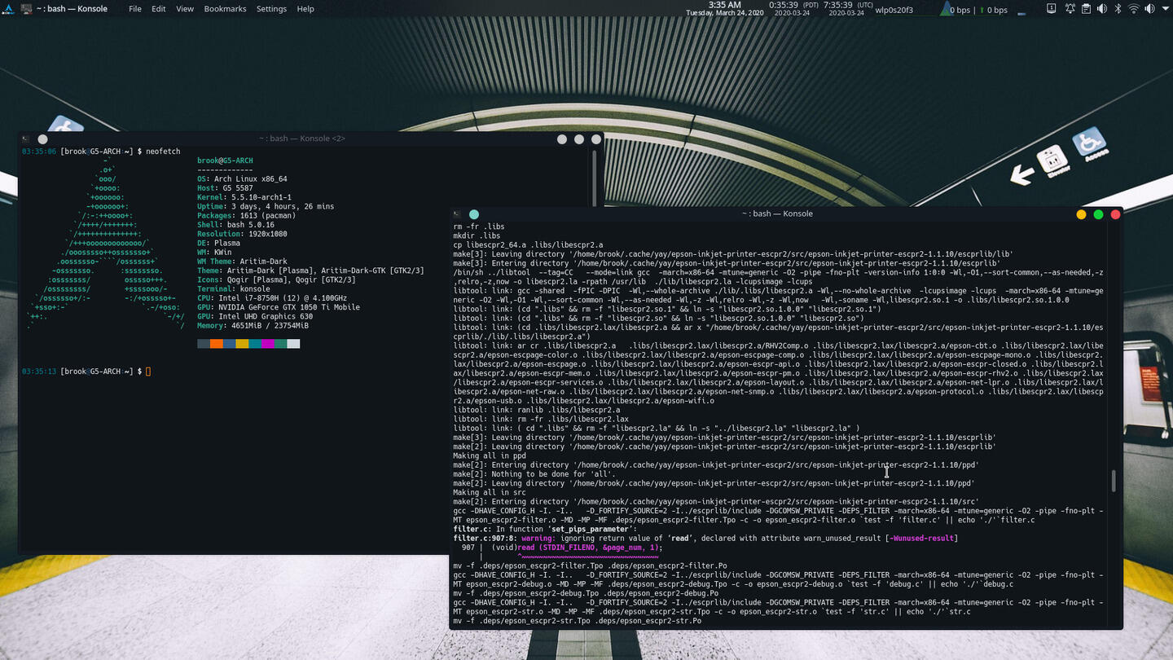This screenshot has height=660, width=1173.
Task: Minimize front Konsole with yellow button
Action: click(1081, 214)
